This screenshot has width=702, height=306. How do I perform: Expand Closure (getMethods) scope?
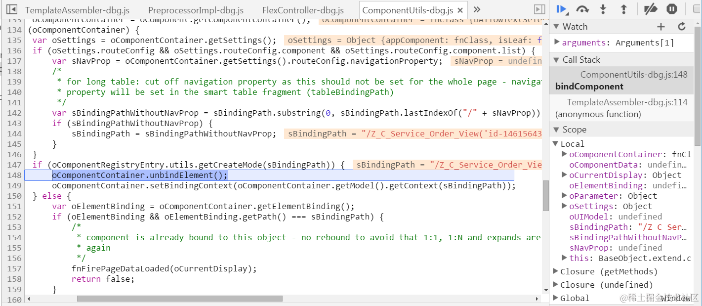556,271
